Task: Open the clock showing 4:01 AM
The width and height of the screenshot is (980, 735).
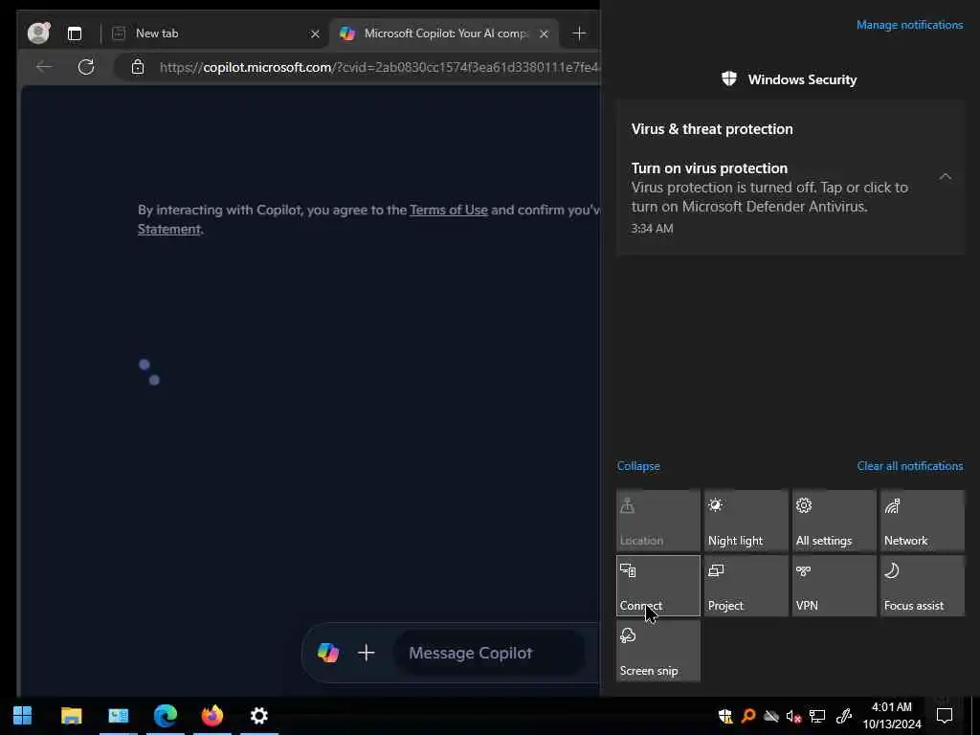Action: [x=892, y=716]
